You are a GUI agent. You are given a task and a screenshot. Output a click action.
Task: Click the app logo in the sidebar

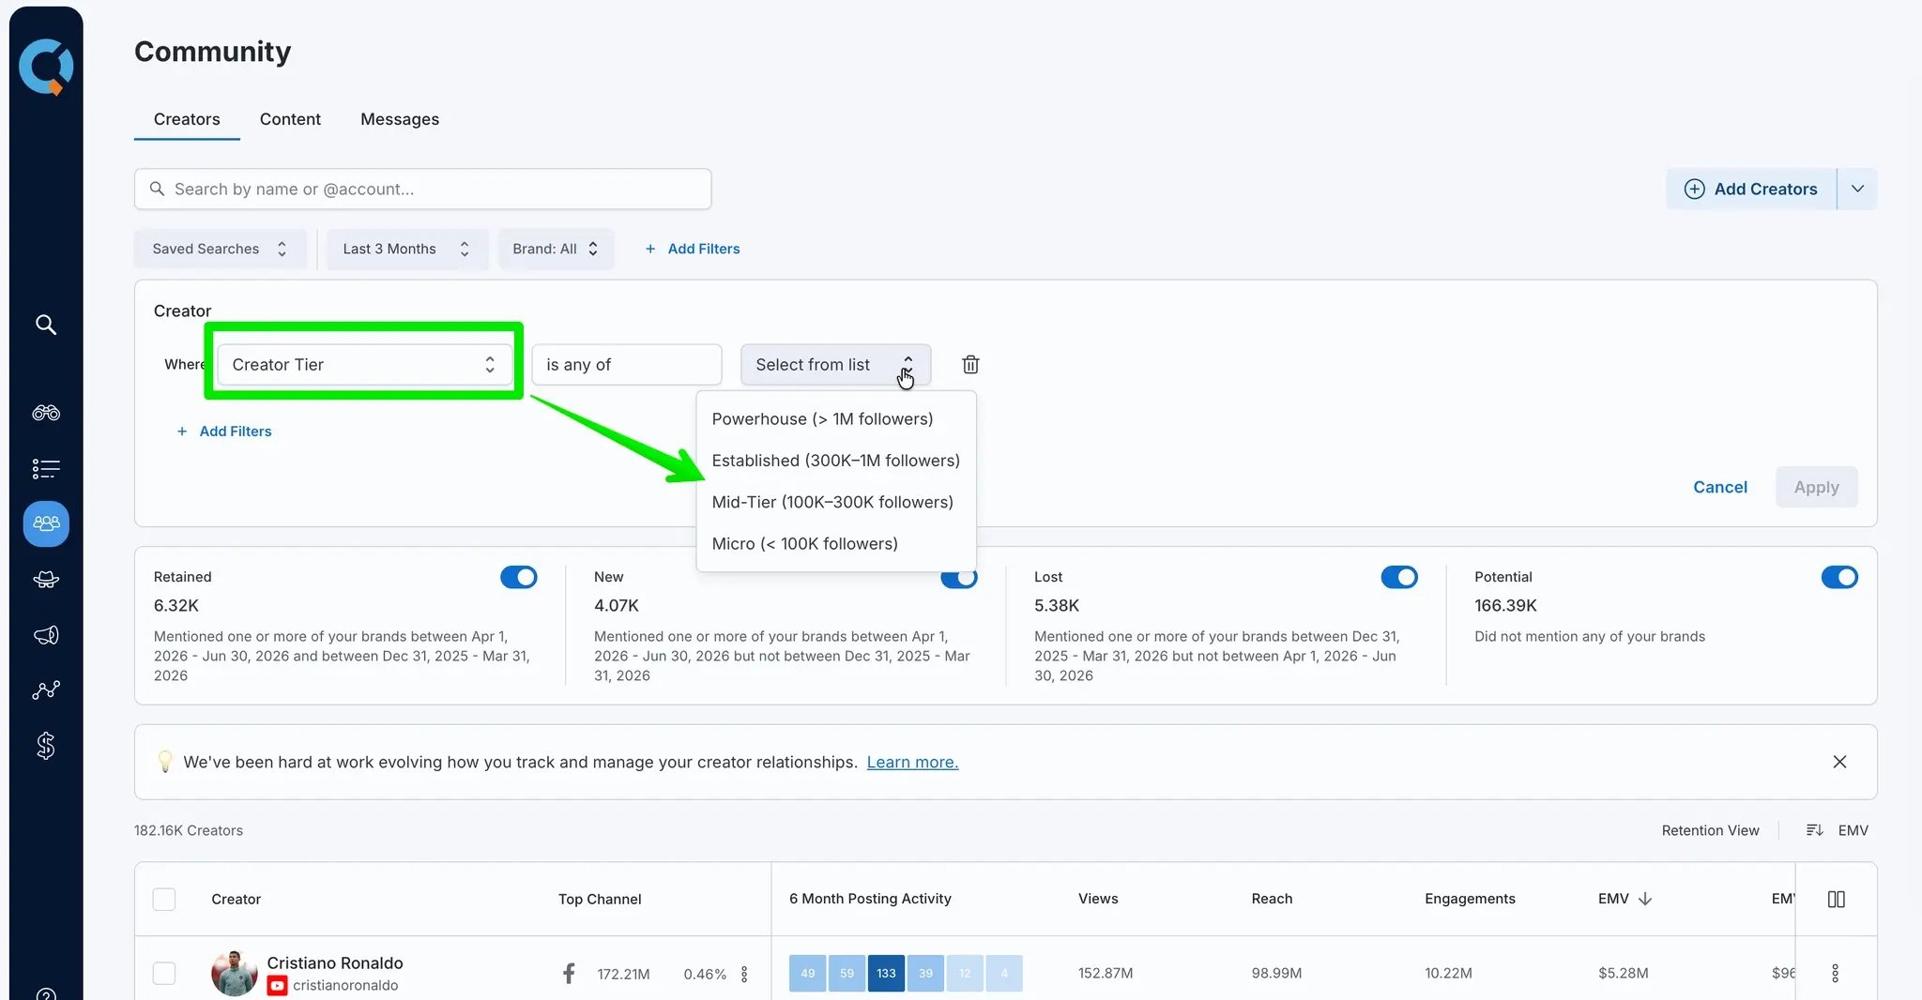click(46, 66)
